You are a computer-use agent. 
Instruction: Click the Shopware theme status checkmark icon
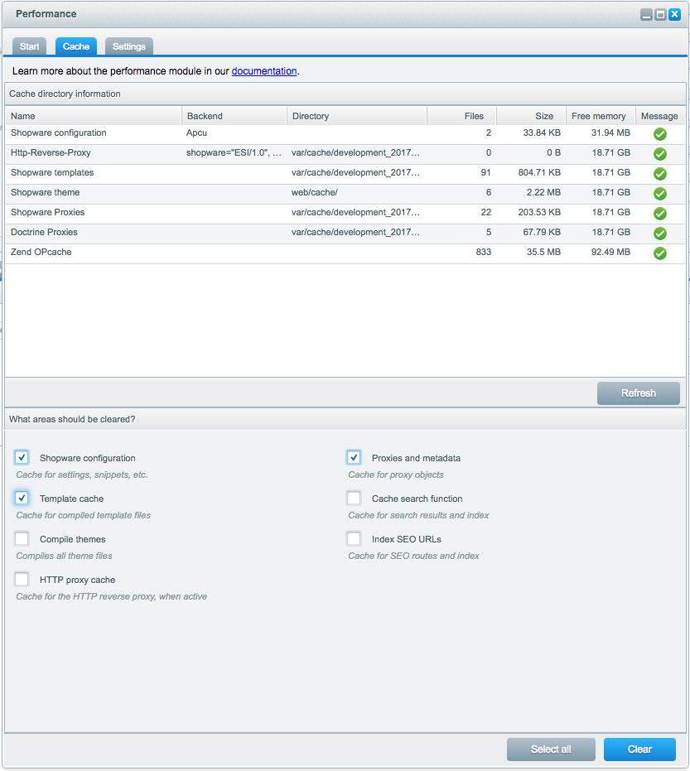click(x=659, y=194)
